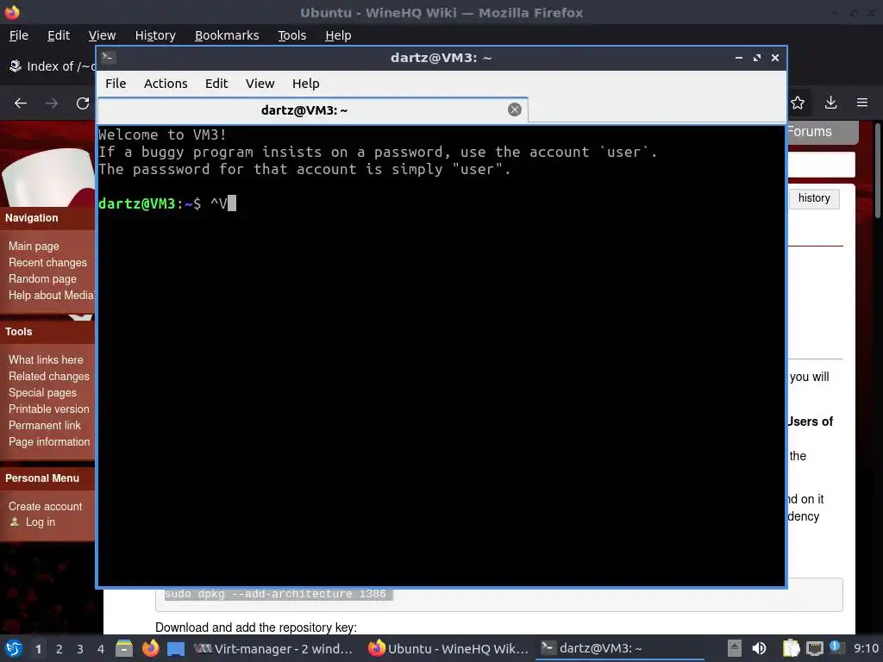The height and width of the screenshot is (662, 883).
Task: Open the terminal Edit menu
Action: coord(216,84)
